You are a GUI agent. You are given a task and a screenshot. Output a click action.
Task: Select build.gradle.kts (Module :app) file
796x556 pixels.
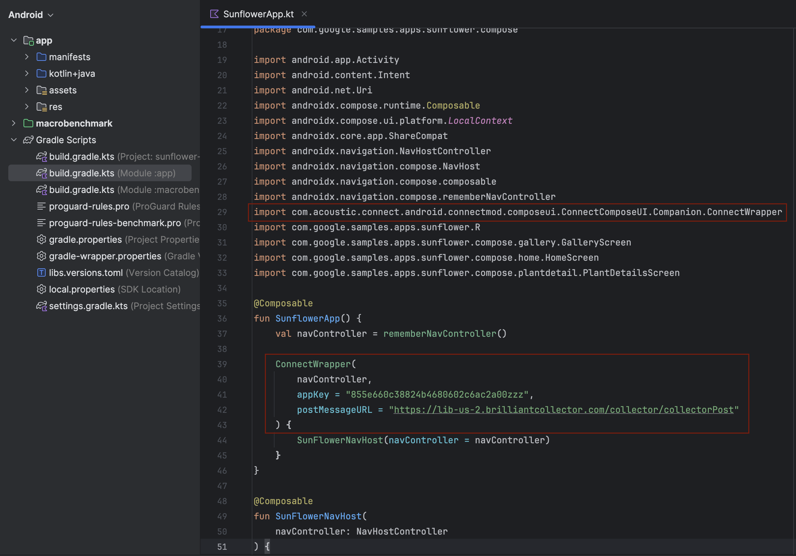point(100,173)
